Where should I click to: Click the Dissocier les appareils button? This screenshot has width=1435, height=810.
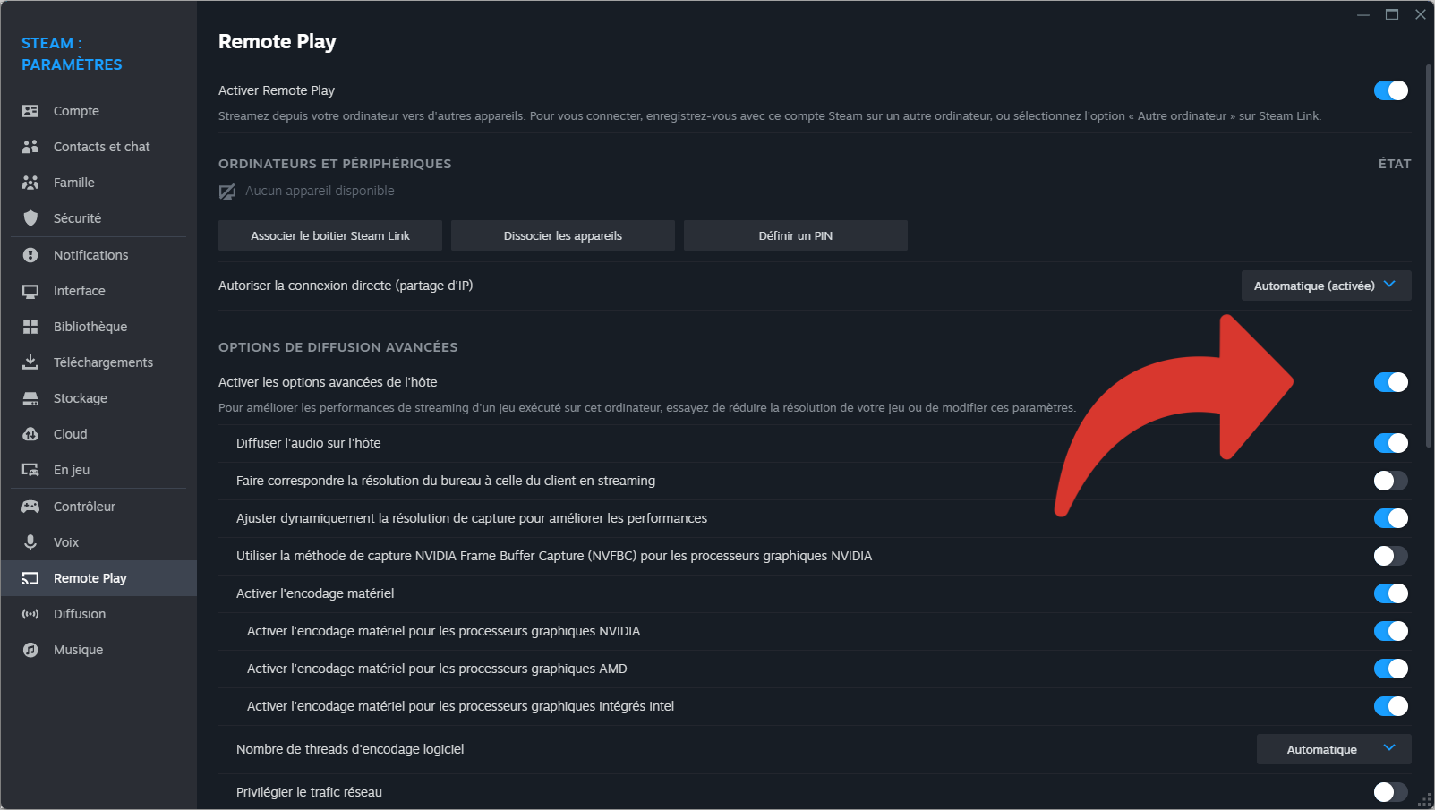pyautogui.click(x=563, y=235)
